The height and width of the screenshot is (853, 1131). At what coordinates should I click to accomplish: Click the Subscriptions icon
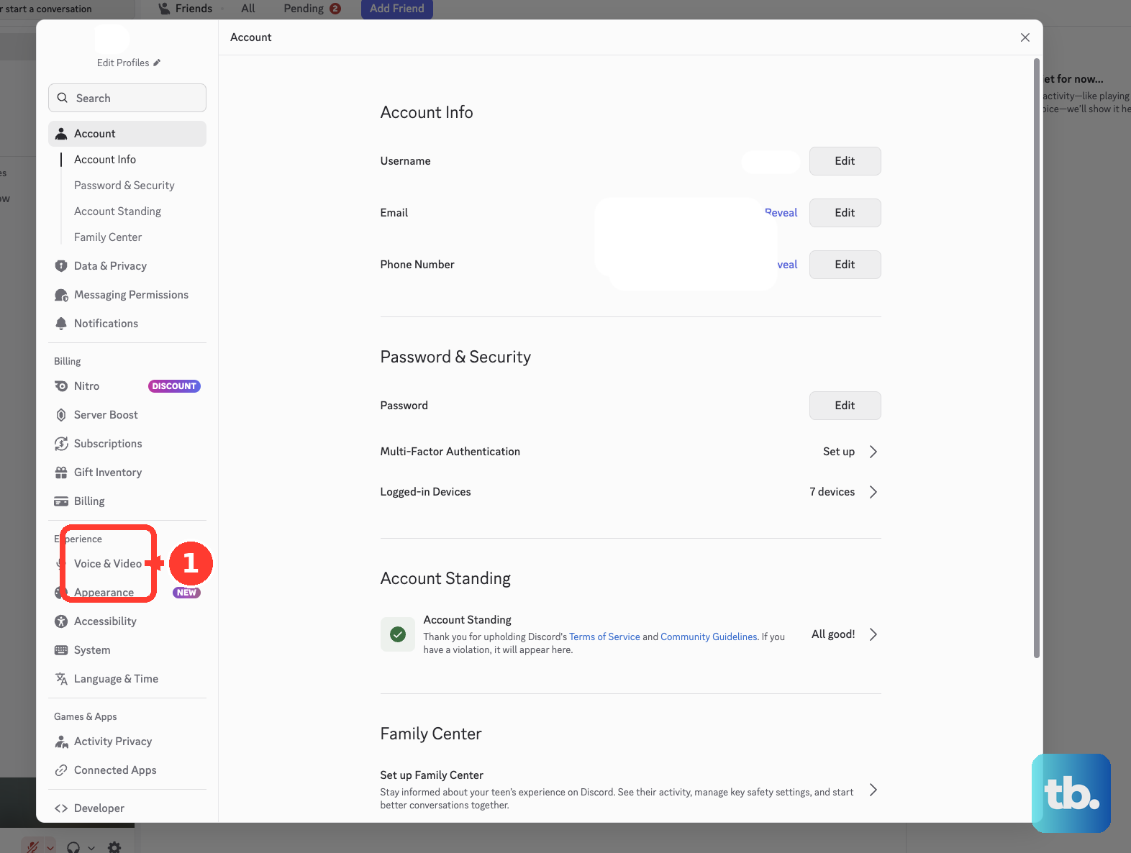click(61, 444)
